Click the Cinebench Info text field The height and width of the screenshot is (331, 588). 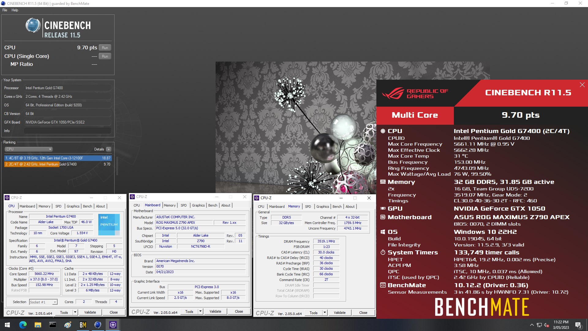click(67, 131)
